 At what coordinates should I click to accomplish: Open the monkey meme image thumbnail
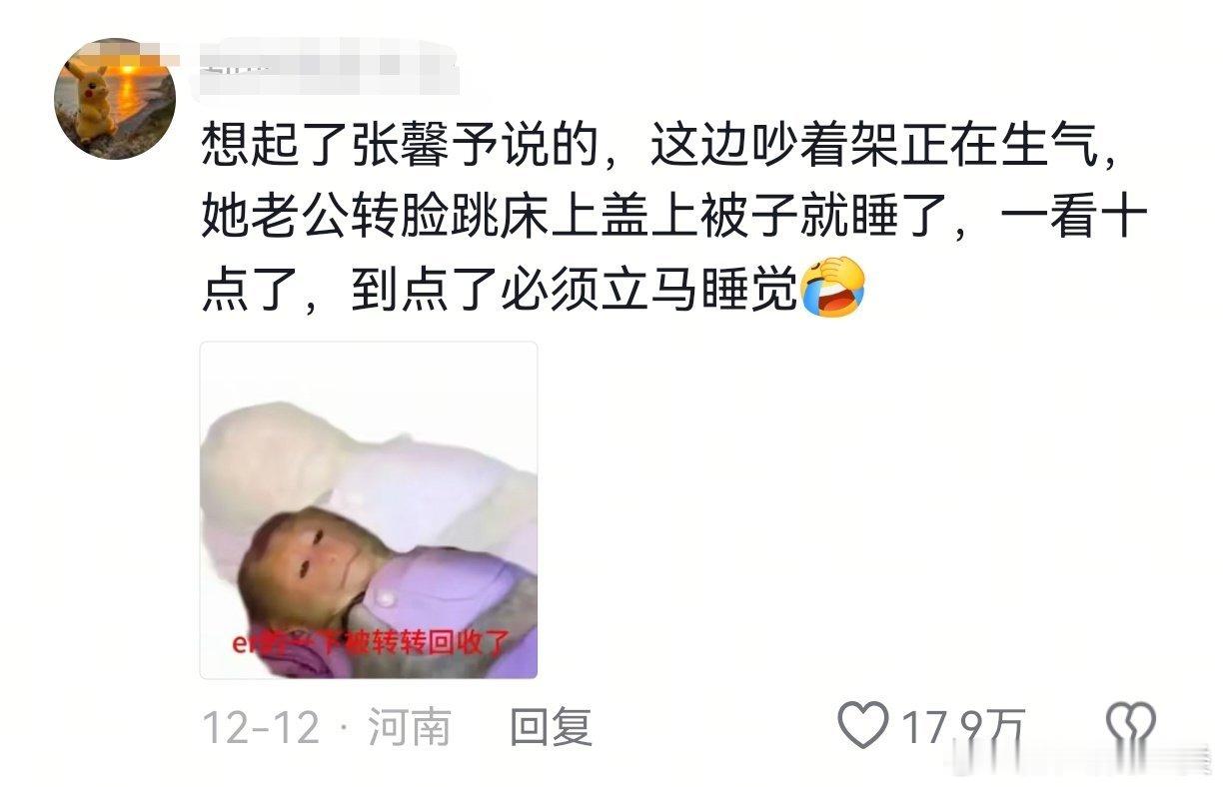(369, 510)
